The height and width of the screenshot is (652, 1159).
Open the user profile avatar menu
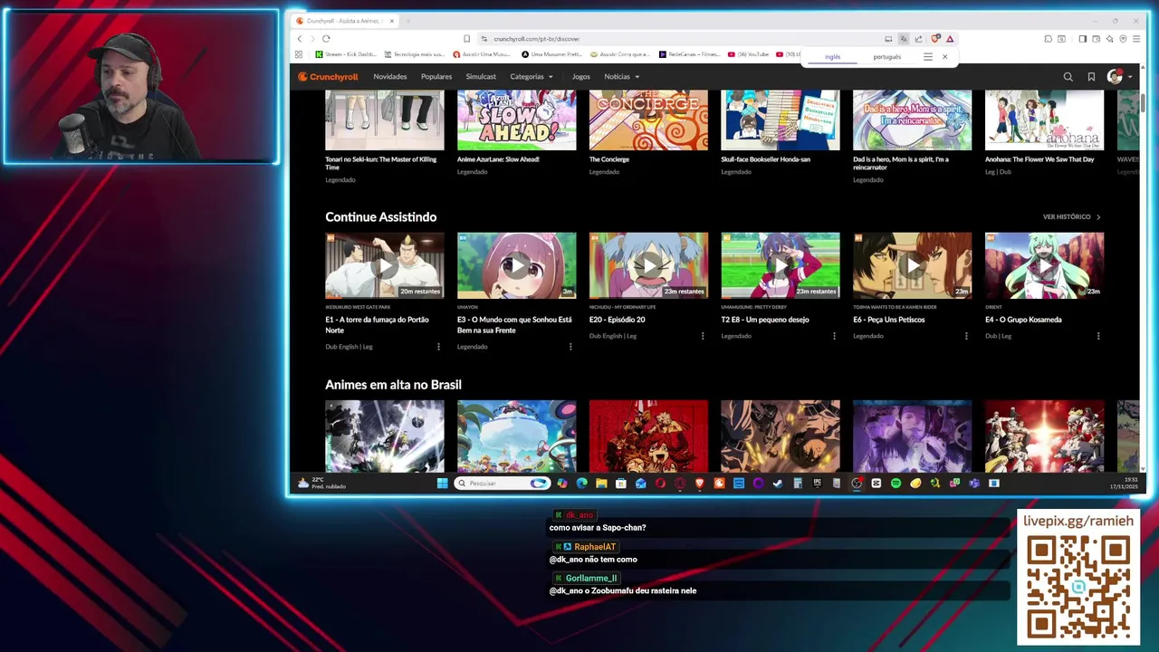(x=1119, y=77)
